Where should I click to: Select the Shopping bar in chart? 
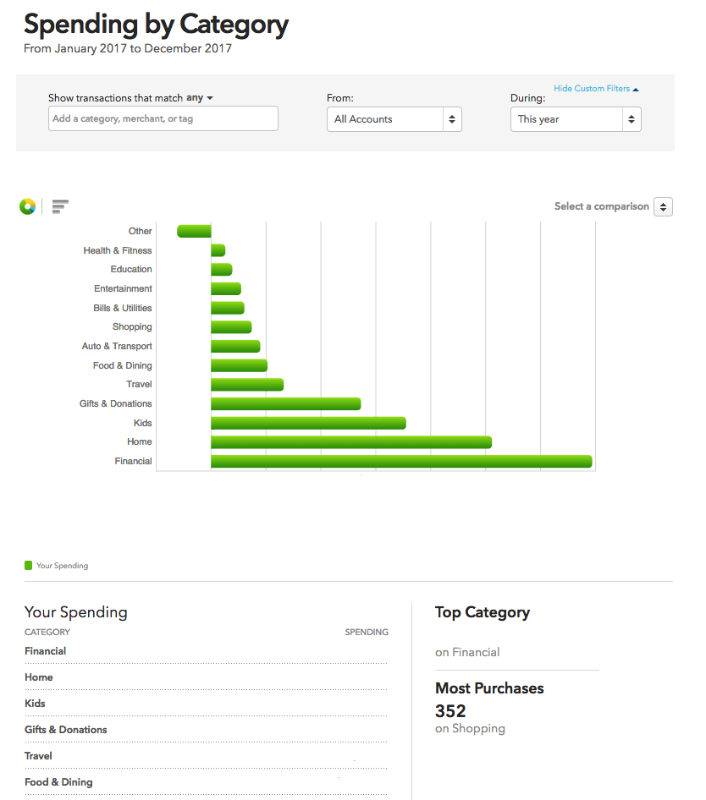(231, 327)
